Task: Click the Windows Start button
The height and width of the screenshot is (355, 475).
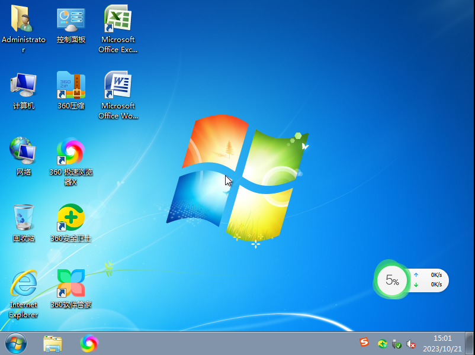Action: [16, 344]
